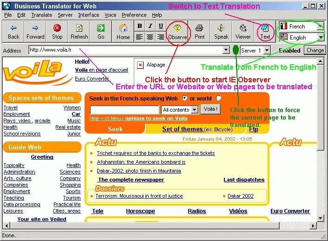Screen dimensions: 328x241
Task: Select the world search radio option
Action: pos(218,98)
